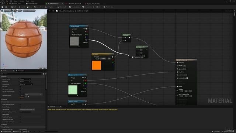Open the Output Log in the status bar
236x133 pixels.
[x=17, y=132]
